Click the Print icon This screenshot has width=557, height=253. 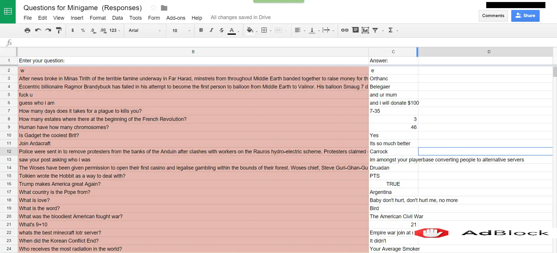[28, 30]
